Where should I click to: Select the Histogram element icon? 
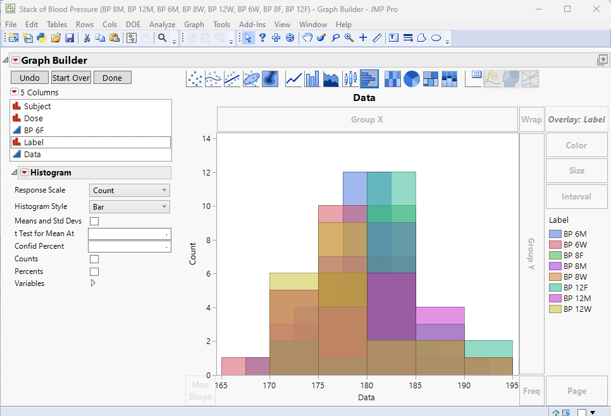[369, 78]
